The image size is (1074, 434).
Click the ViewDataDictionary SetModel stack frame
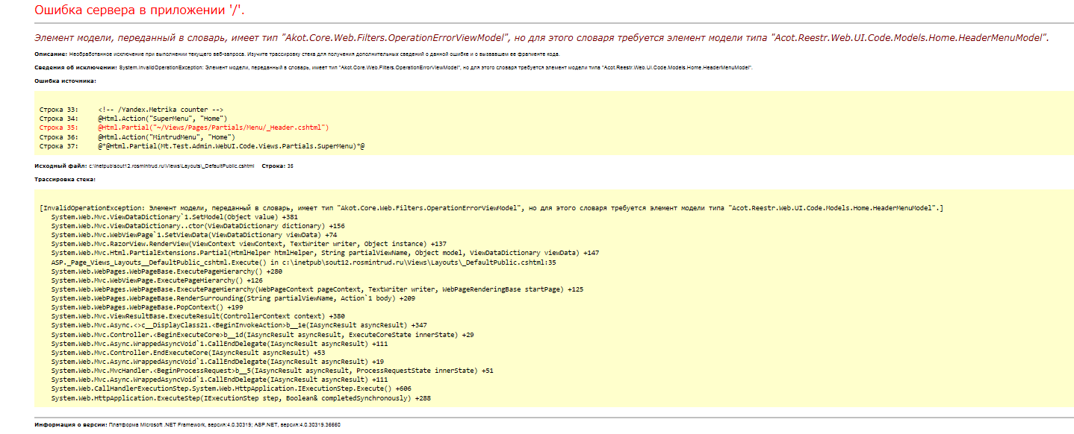[174, 216]
